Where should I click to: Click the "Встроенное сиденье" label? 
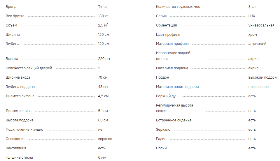(174, 120)
